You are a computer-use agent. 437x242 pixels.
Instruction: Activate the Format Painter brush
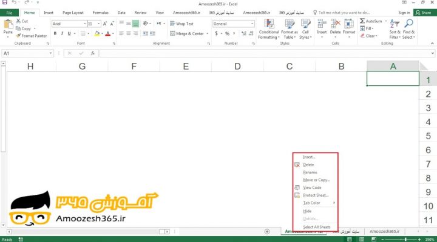(x=18, y=36)
